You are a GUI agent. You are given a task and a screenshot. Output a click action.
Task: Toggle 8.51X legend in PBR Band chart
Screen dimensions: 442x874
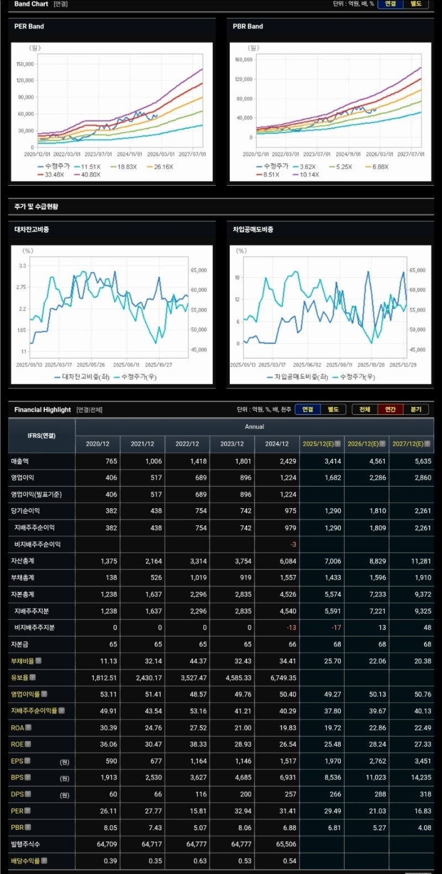tap(268, 175)
